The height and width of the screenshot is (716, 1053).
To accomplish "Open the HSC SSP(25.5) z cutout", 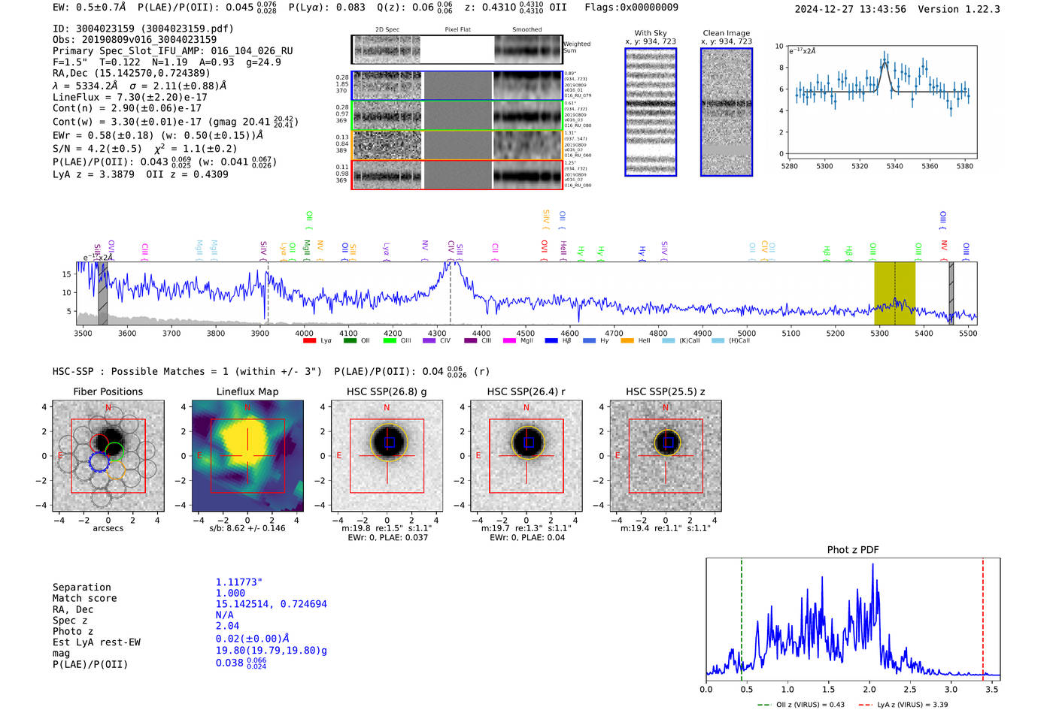I will [x=666, y=456].
